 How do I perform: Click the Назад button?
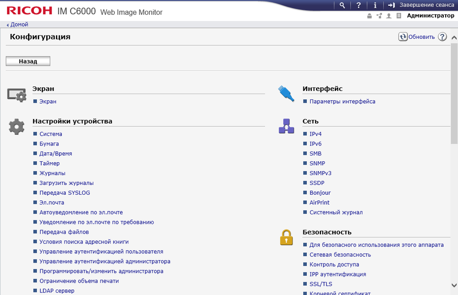[x=28, y=61]
